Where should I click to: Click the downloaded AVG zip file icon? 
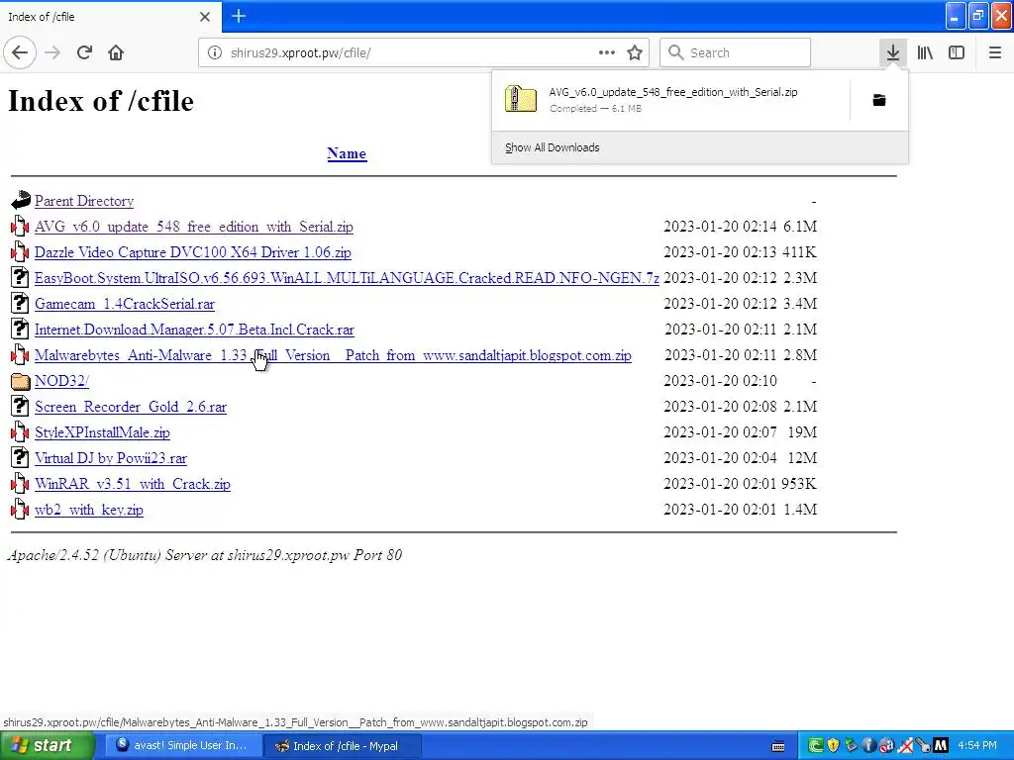pyautogui.click(x=520, y=100)
